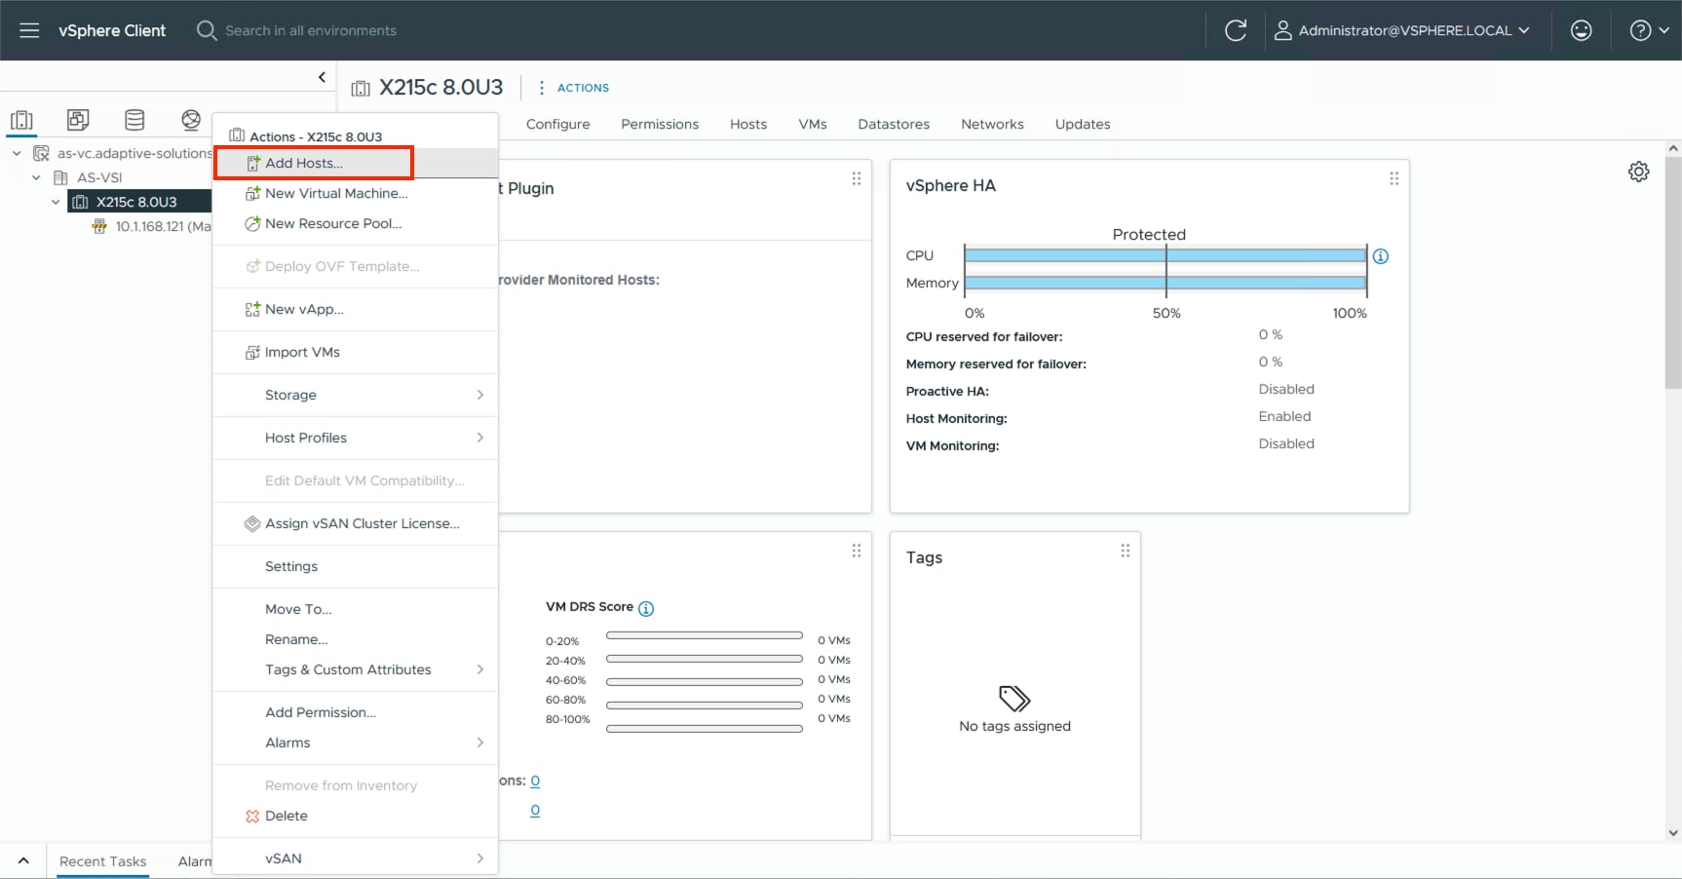The height and width of the screenshot is (879, 1682).
Task: Select the Hosts and Clusters inventory icon
Action: (x=21, y=120)
